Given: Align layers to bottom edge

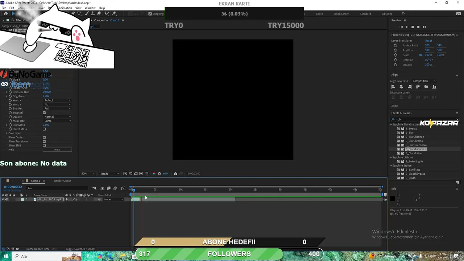Looking at the screenshot, I should [434, 87].
